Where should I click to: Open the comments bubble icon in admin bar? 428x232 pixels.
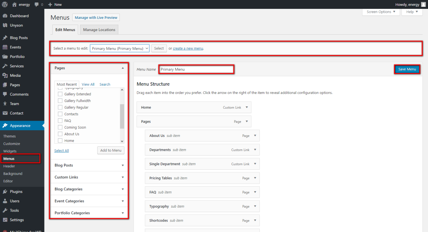coord(37,5)
